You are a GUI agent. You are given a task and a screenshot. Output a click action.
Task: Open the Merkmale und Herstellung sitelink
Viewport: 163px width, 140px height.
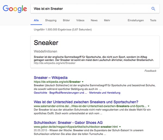click(x=105, y=93)
